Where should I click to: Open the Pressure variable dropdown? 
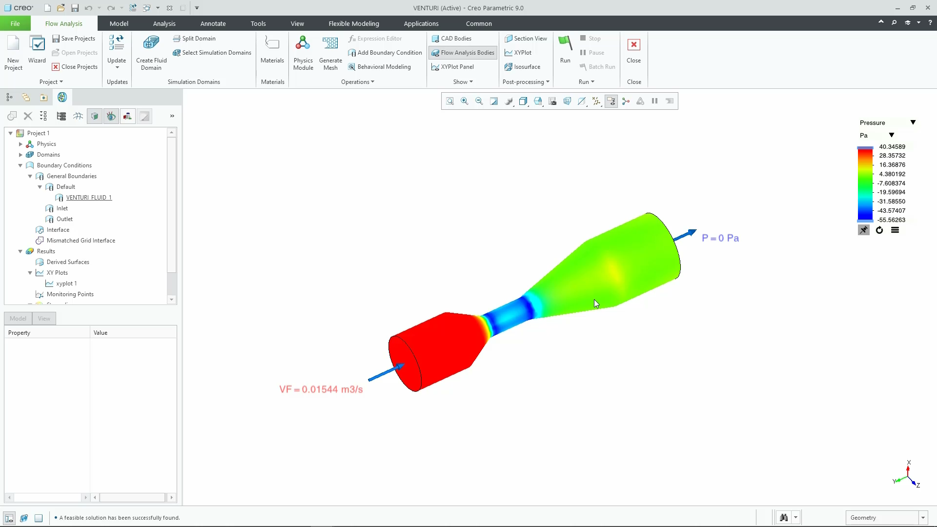(913, 122)
